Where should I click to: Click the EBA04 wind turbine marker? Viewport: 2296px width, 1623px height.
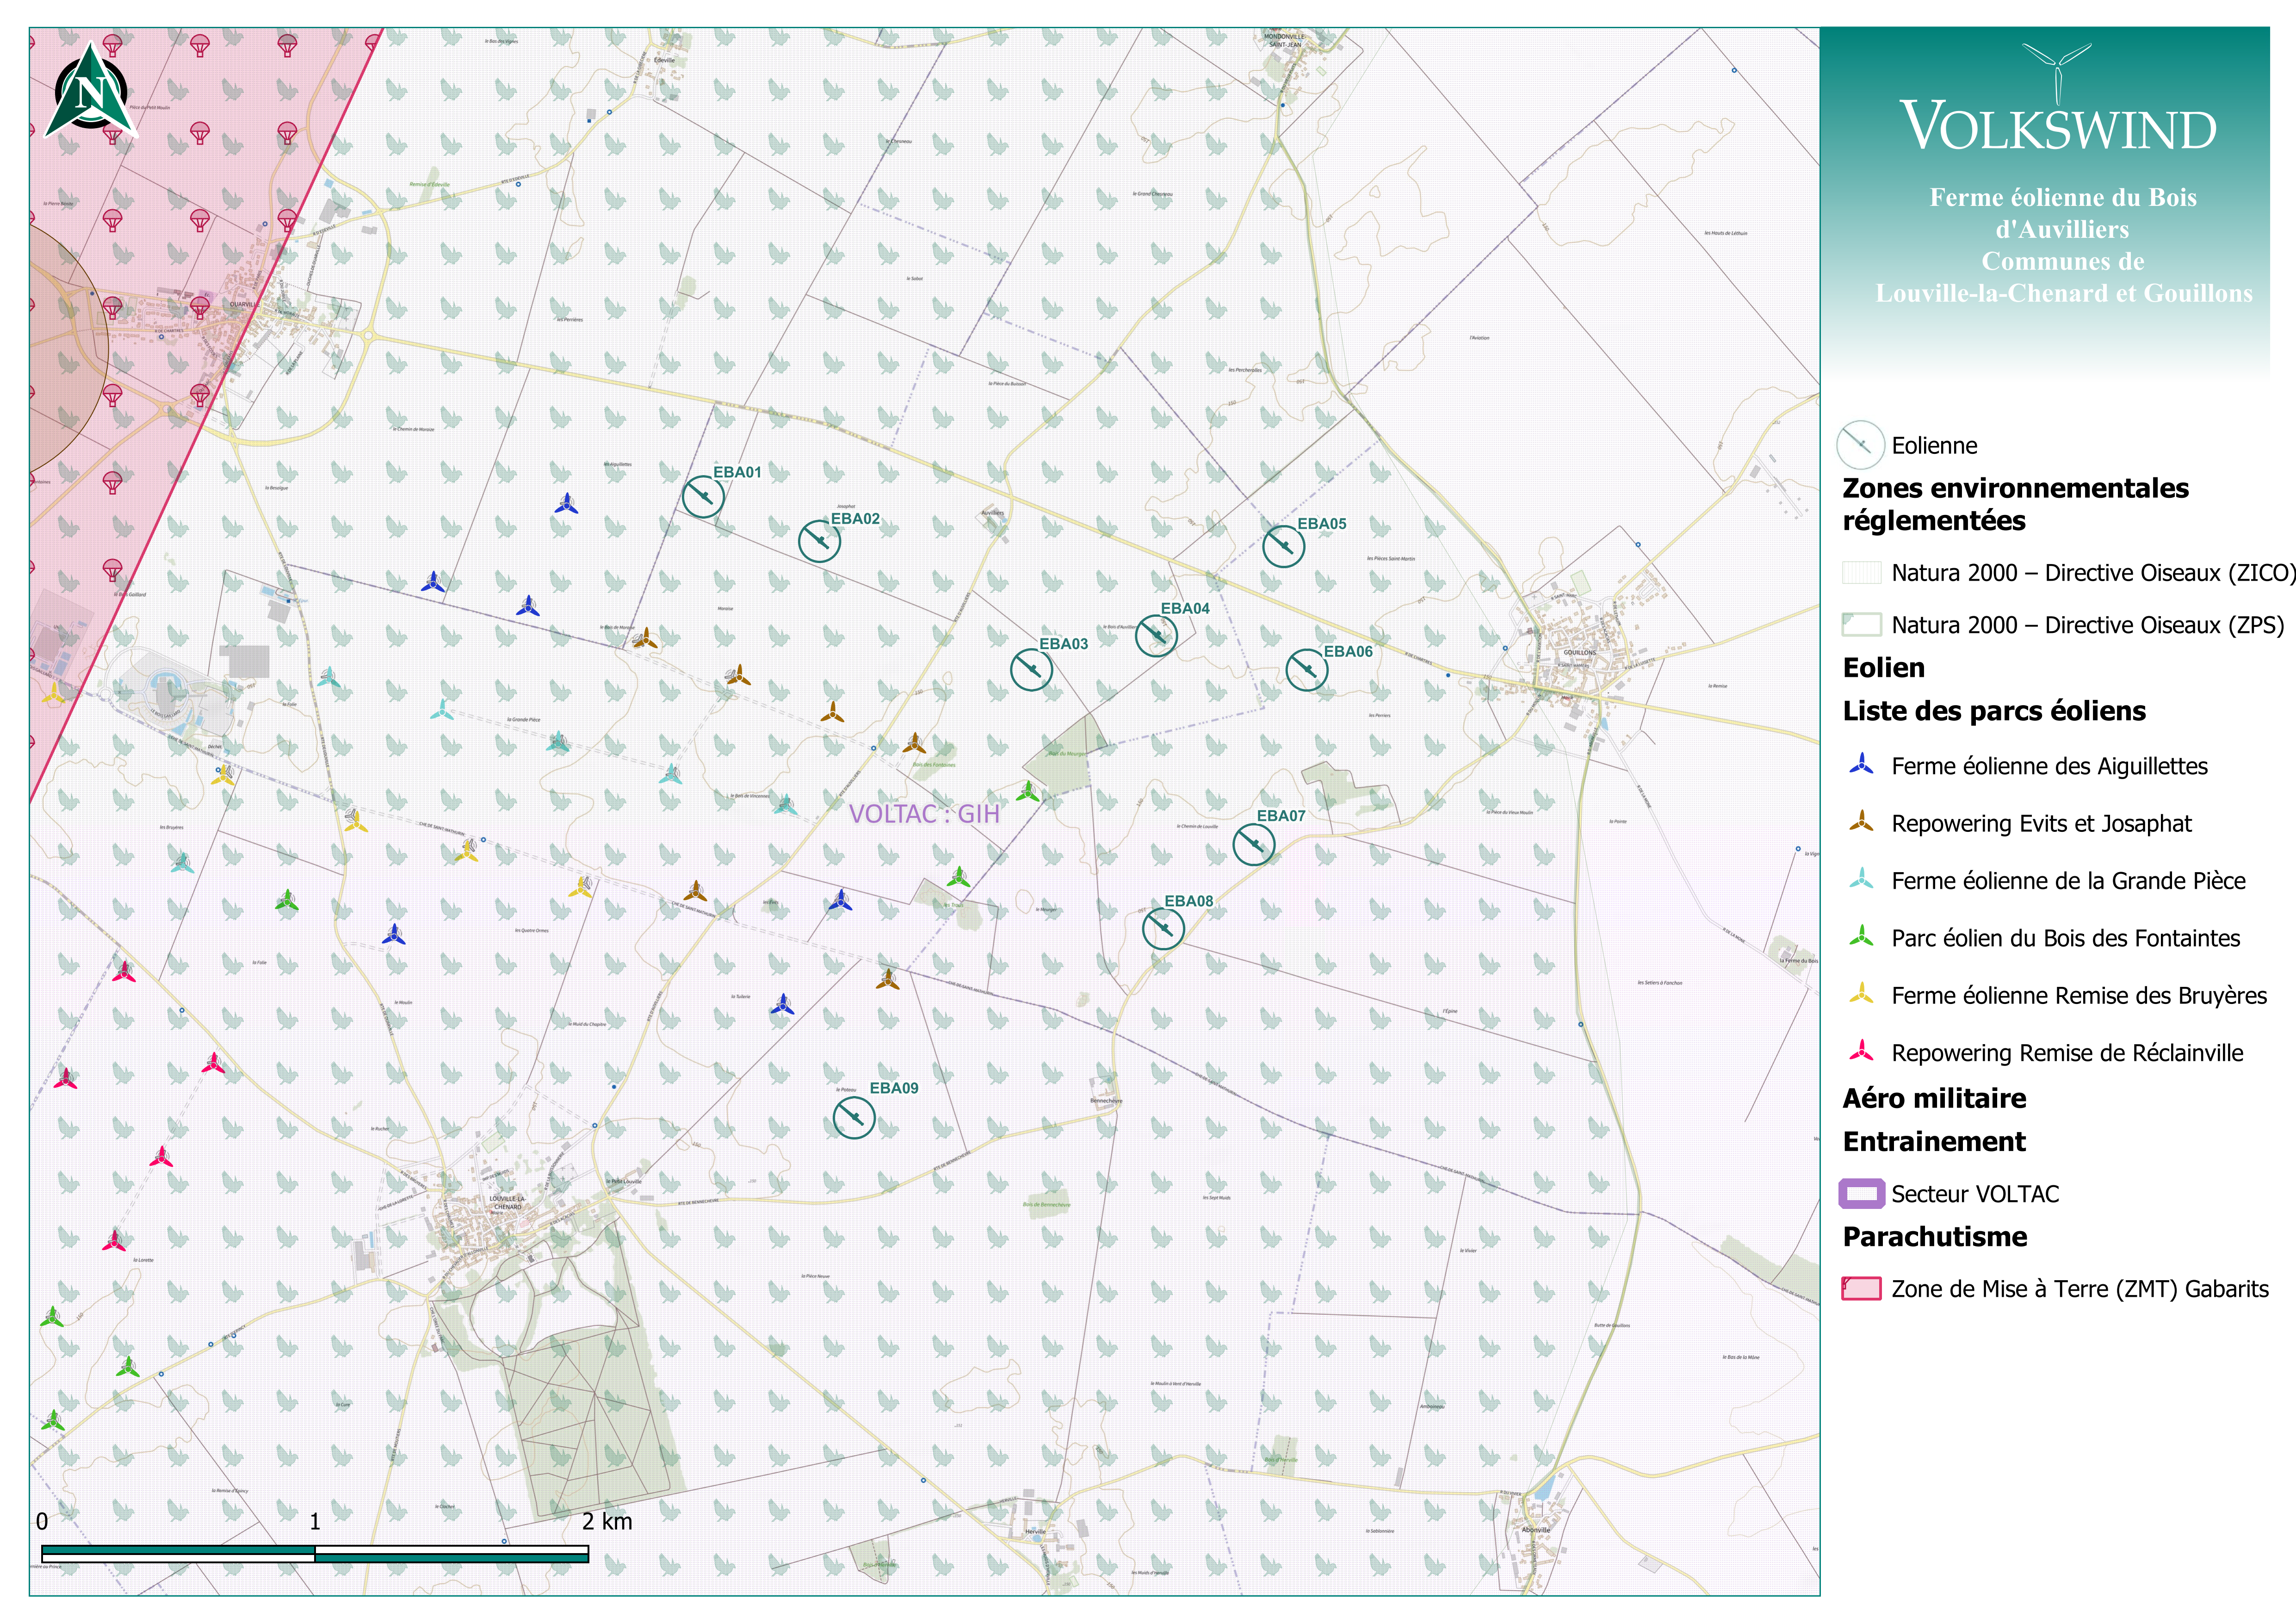coord(1156,636)
